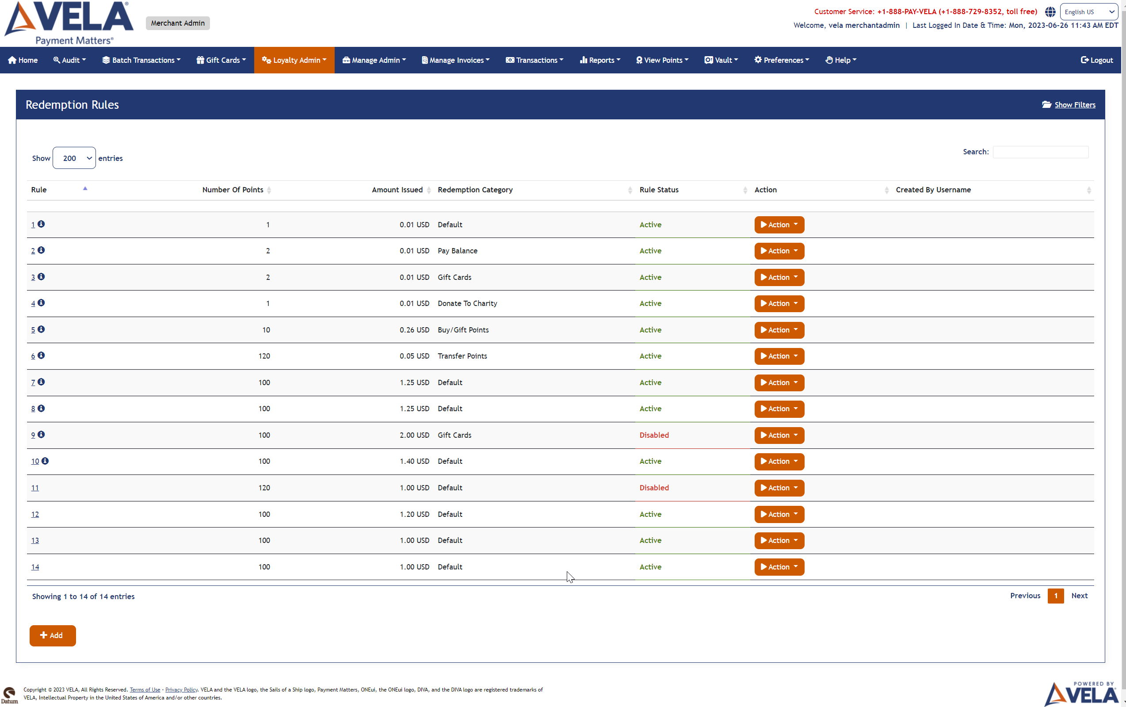
Task: Open Action dropdown for Buy/Gift Points rule
Action: pyautogui.click(x=779, y=330)
